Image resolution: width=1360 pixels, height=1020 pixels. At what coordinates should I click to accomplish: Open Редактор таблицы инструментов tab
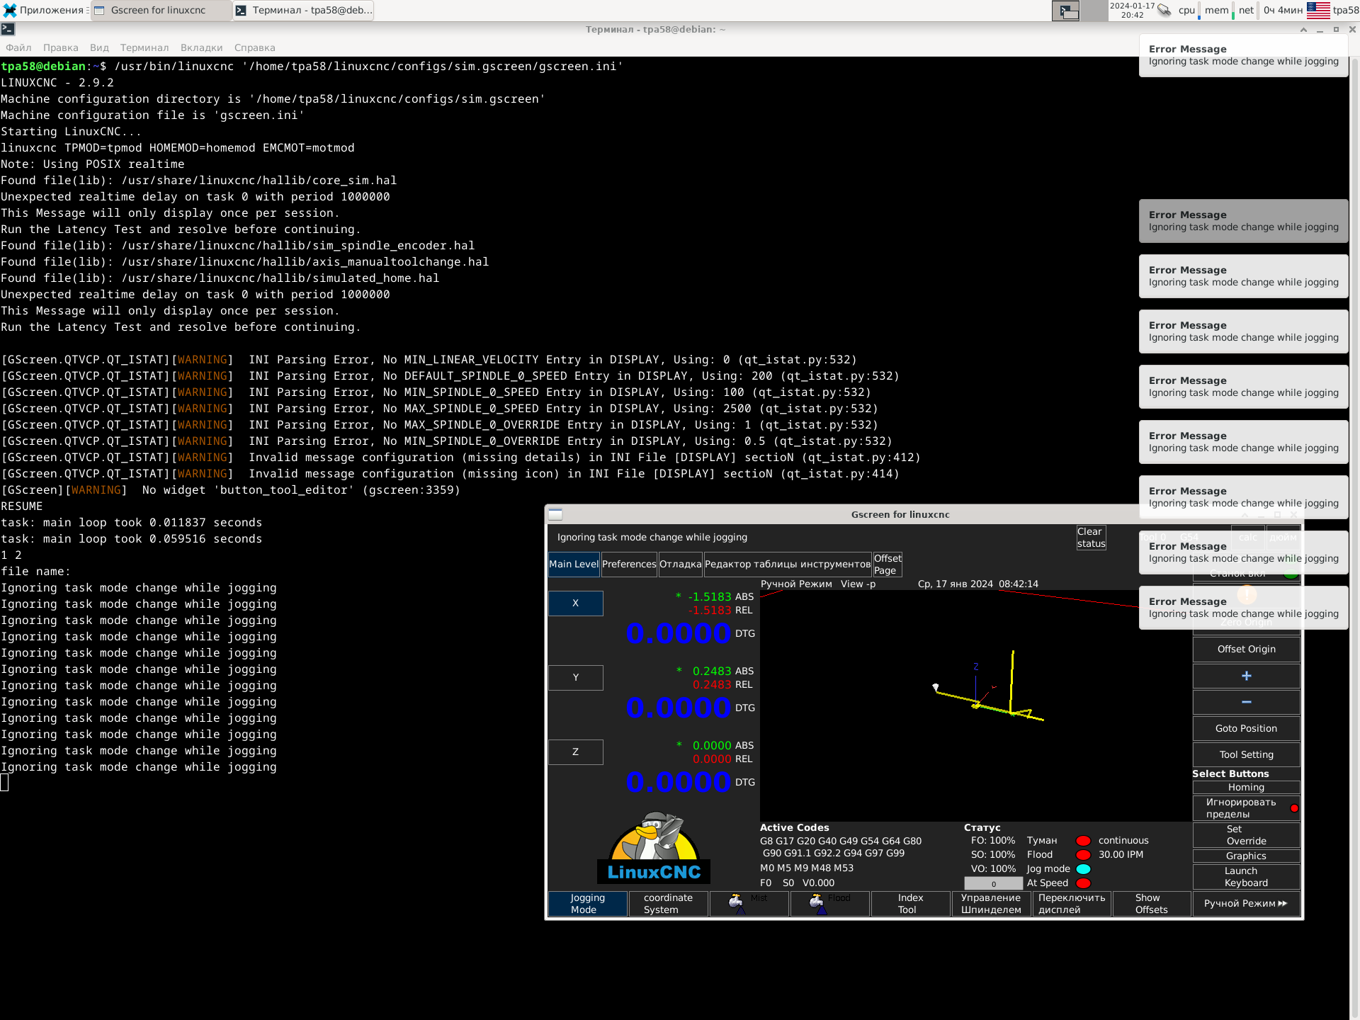click(788, 564)
